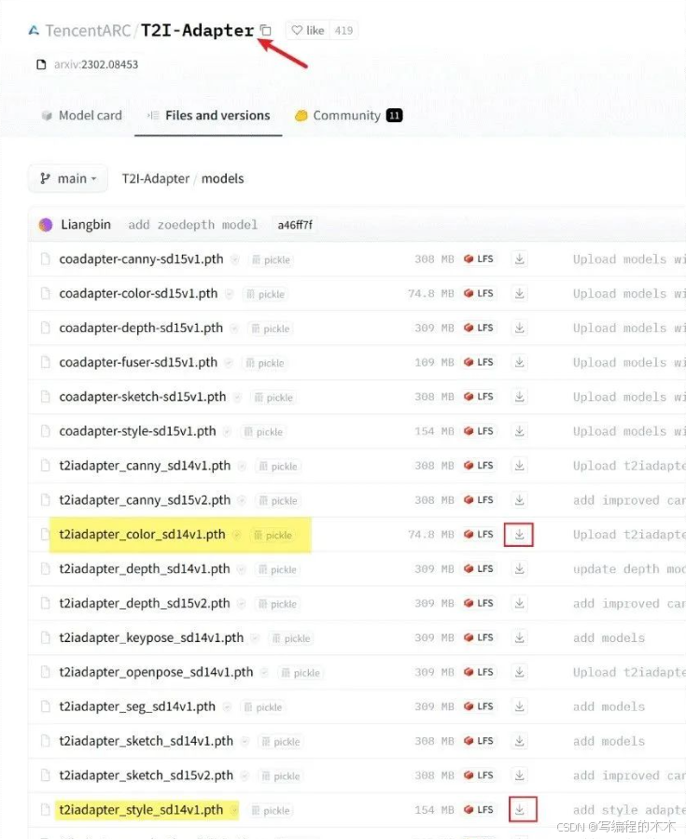Viewport: 686px width, 839px height.
Task: Download t2iadapter_keypose_sd14v1.pth
Action: tap(519, 637)
